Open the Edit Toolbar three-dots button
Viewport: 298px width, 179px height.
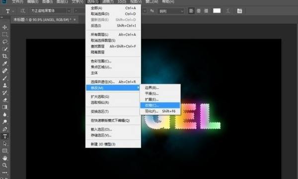click(x=5, y=173)
